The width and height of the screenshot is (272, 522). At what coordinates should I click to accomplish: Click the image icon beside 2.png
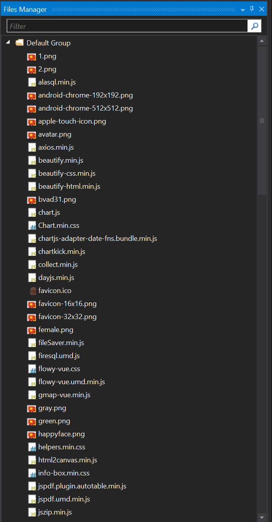(32, 69)
